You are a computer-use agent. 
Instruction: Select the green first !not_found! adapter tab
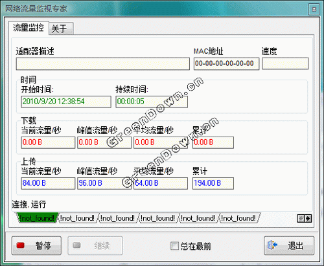[x=37, y=218]
